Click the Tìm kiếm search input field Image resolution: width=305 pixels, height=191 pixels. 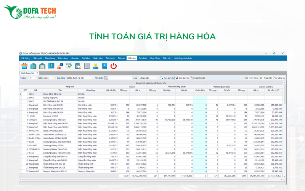(x=120, y=78)
